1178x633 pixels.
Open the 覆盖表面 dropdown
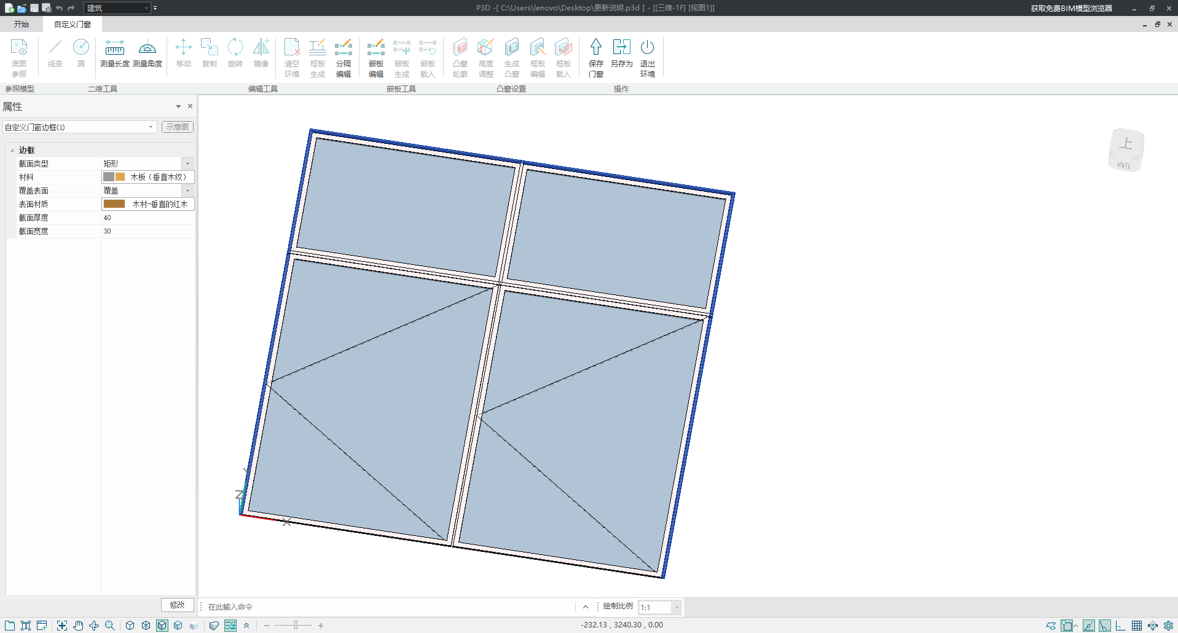pos(187,191)
